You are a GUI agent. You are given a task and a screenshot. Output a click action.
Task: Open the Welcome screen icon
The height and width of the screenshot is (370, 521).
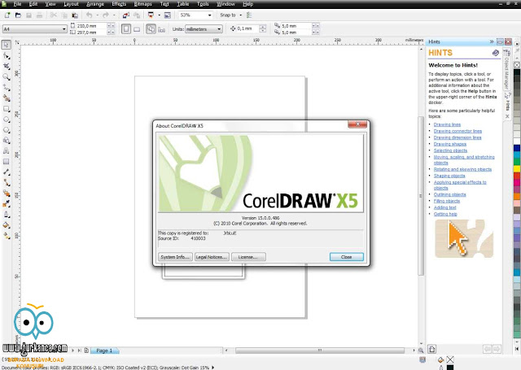tap(168, 15)
